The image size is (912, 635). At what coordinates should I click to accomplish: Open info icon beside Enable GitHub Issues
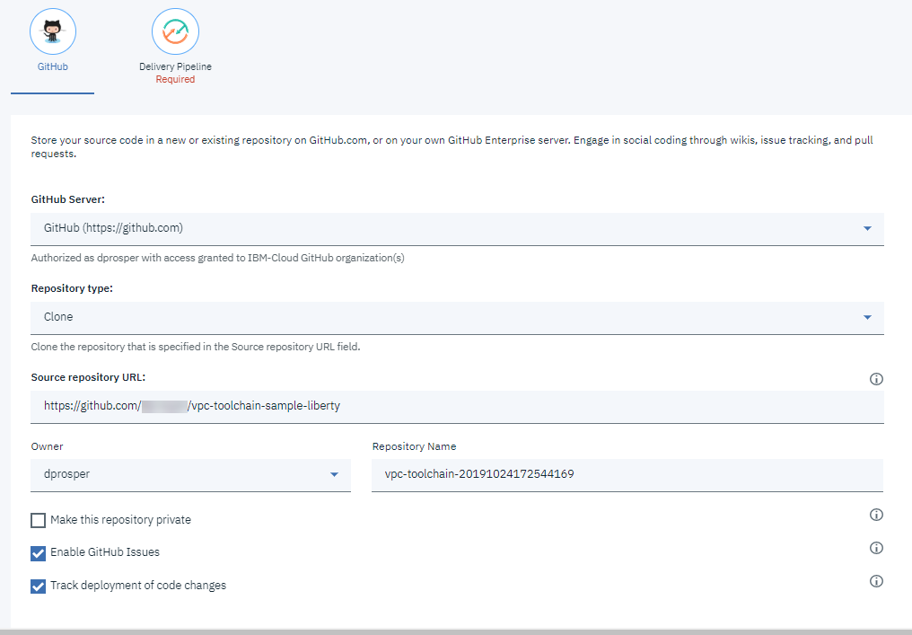(x=876, y=548)
